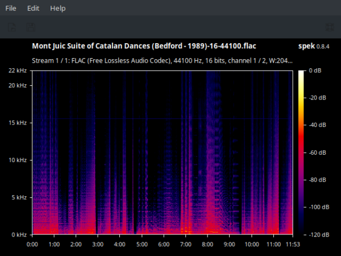Click the 20 kHz frequency axis label
The height and width of the screenshot is (256, 341).
[18, 85]
